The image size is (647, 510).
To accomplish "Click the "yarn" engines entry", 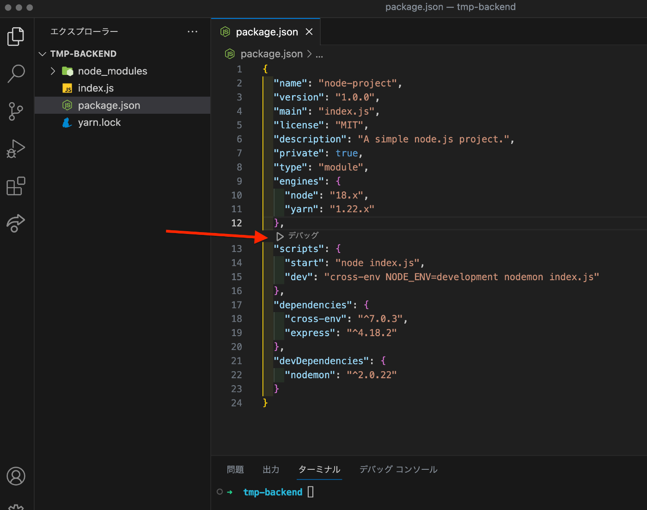I will click(330, 209).
